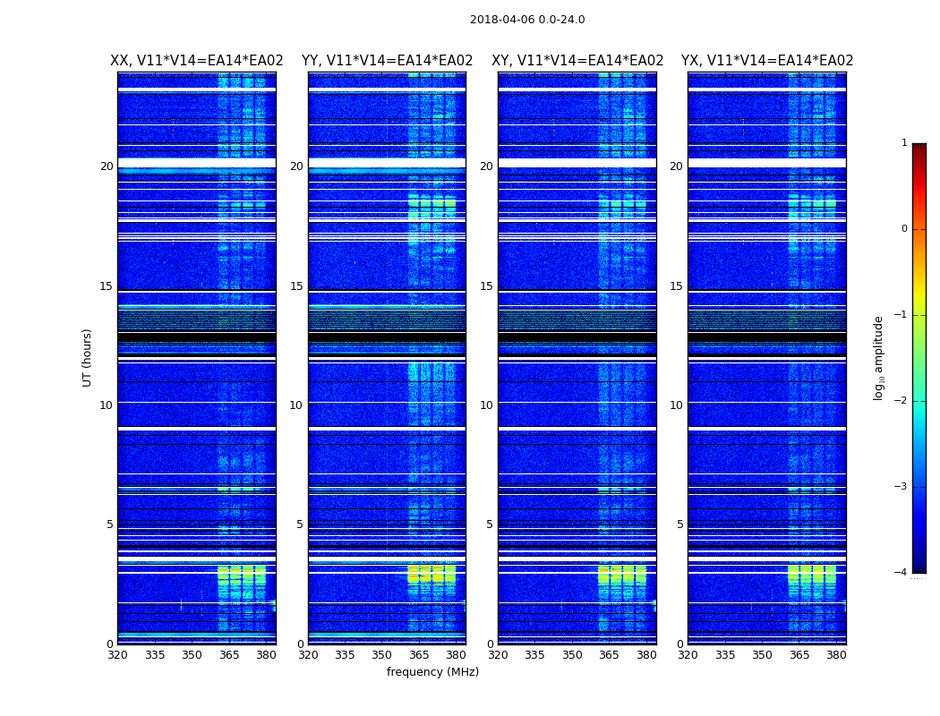Click the colorbar tick label 0
Image resolution: width=940 pixels, height=716 pixels.
tap(904, 229)
